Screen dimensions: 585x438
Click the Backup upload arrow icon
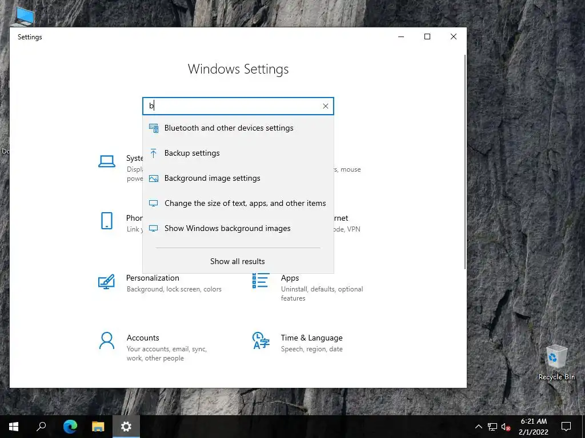pos(153,153)
